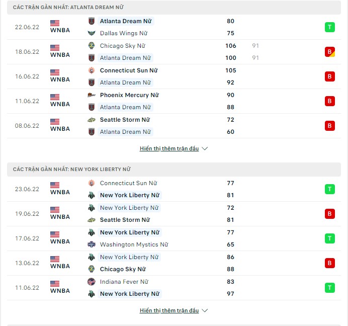Open 'Hiển thị thêm trận đấu' under Atlanta Dream
Screen dimensions: 348x326
pyautogui.click(x=169, y=148)
